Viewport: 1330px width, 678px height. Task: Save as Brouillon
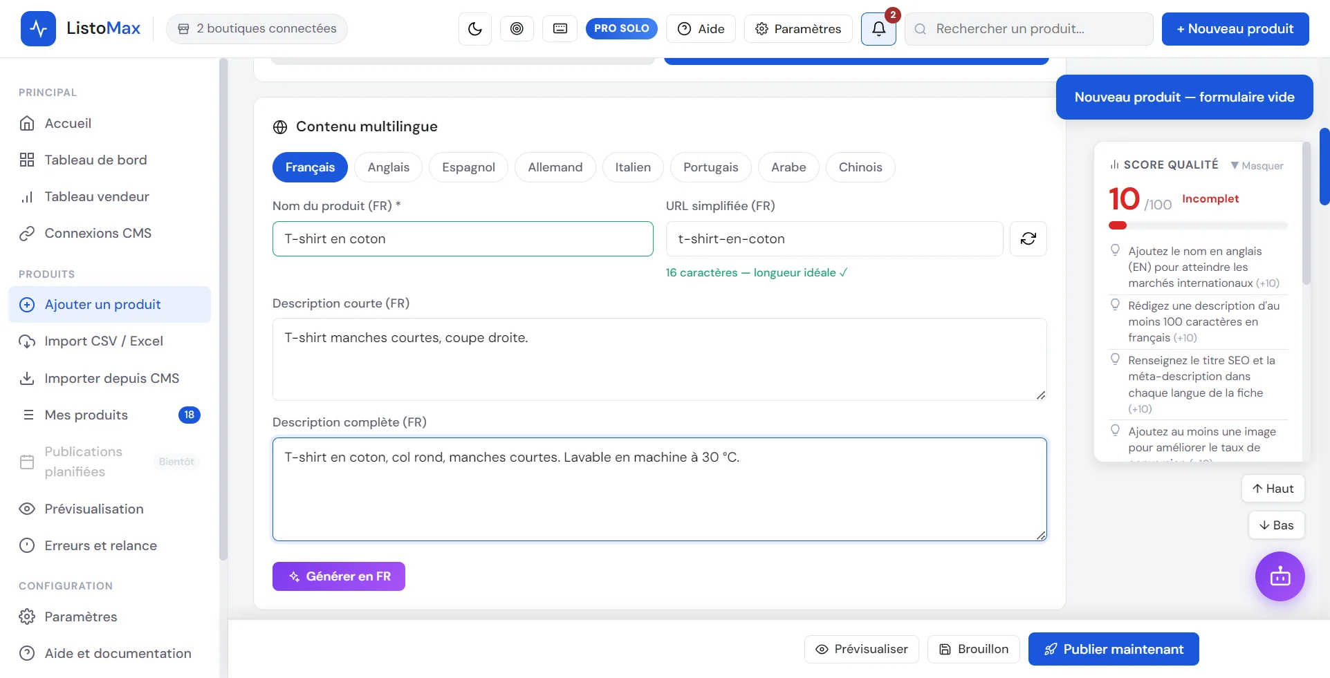click(x=974, y=649)
